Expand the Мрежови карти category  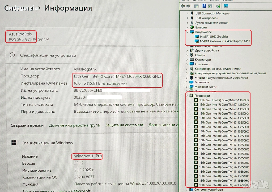tap(188, 87)
